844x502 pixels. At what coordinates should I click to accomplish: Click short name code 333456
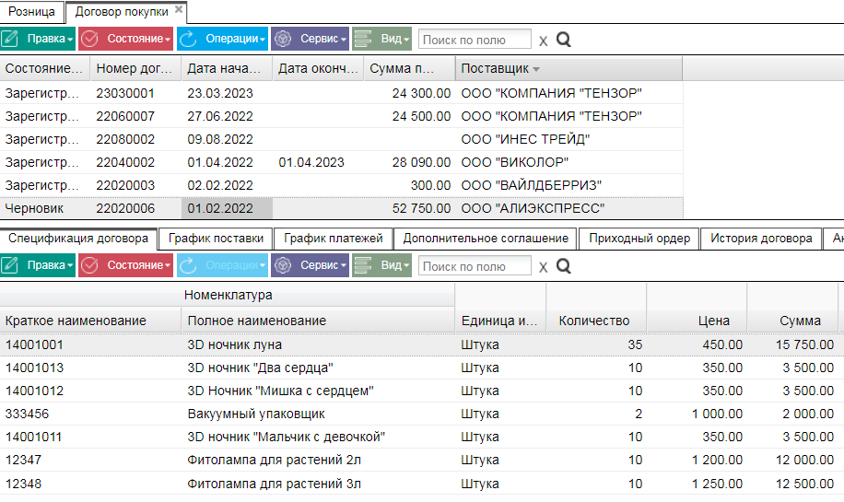[x=27, y=414]
